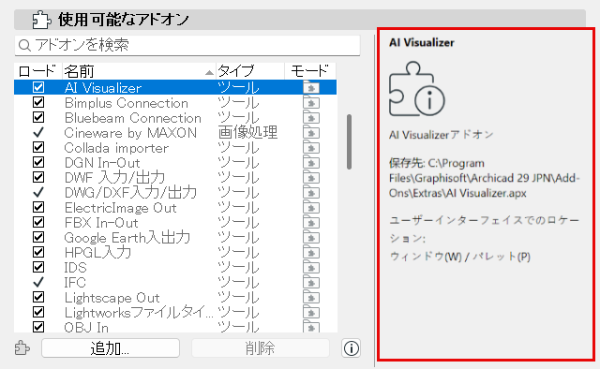Viewport: 600px width, 369px height.
Task: Click the mode folder icon for Google Earth入出力
Action: point(311,238)
